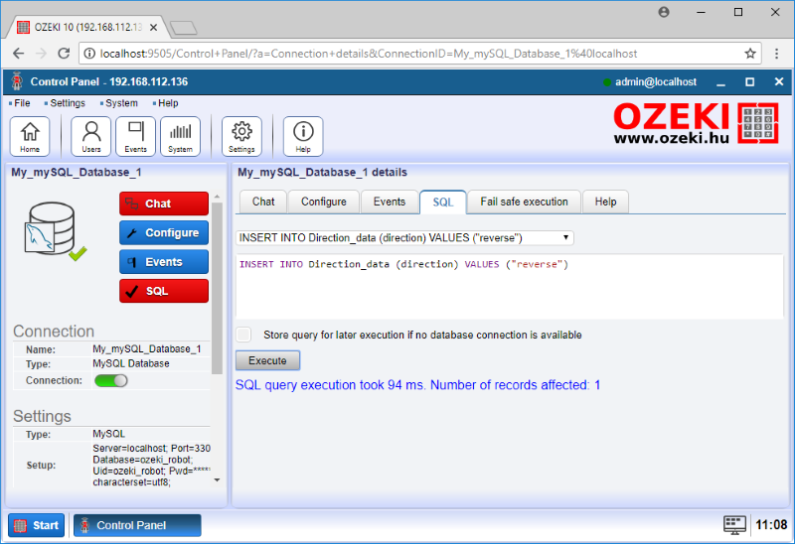795x544 pixels.
Task: Select the SQL tab
Action: [x=442, y=203]
